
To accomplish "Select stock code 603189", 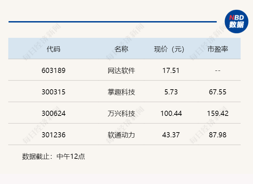I will pos(53,71).
